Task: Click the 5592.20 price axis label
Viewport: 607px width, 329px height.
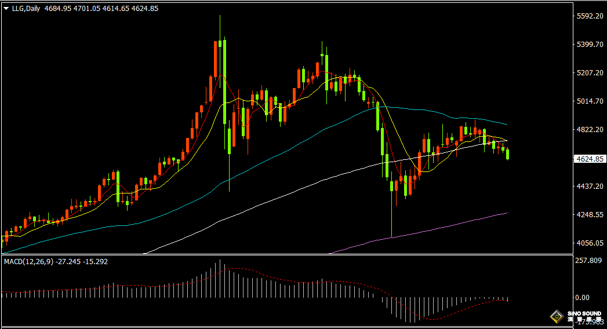Action: coord(588,16)
